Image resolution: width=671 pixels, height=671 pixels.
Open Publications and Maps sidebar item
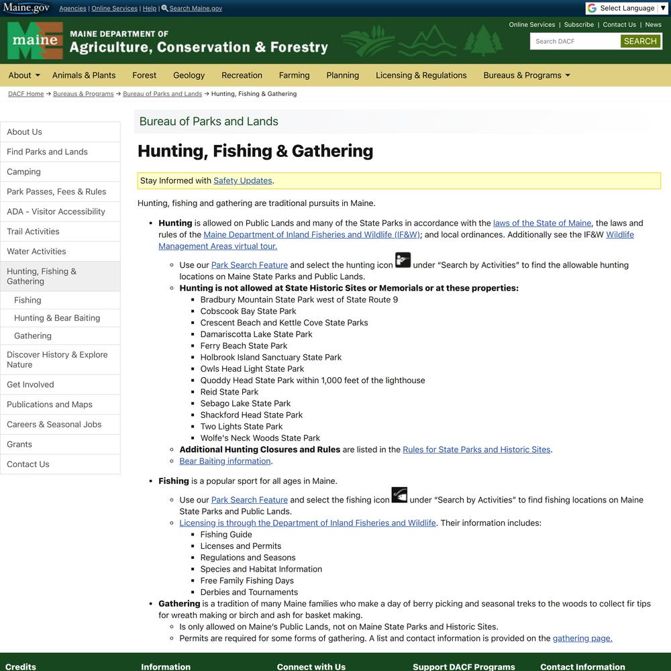[x=60, y=405]
